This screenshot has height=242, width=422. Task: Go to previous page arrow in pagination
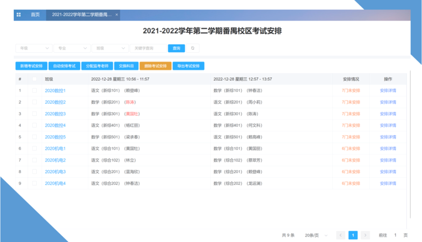(x=340, y=235)
